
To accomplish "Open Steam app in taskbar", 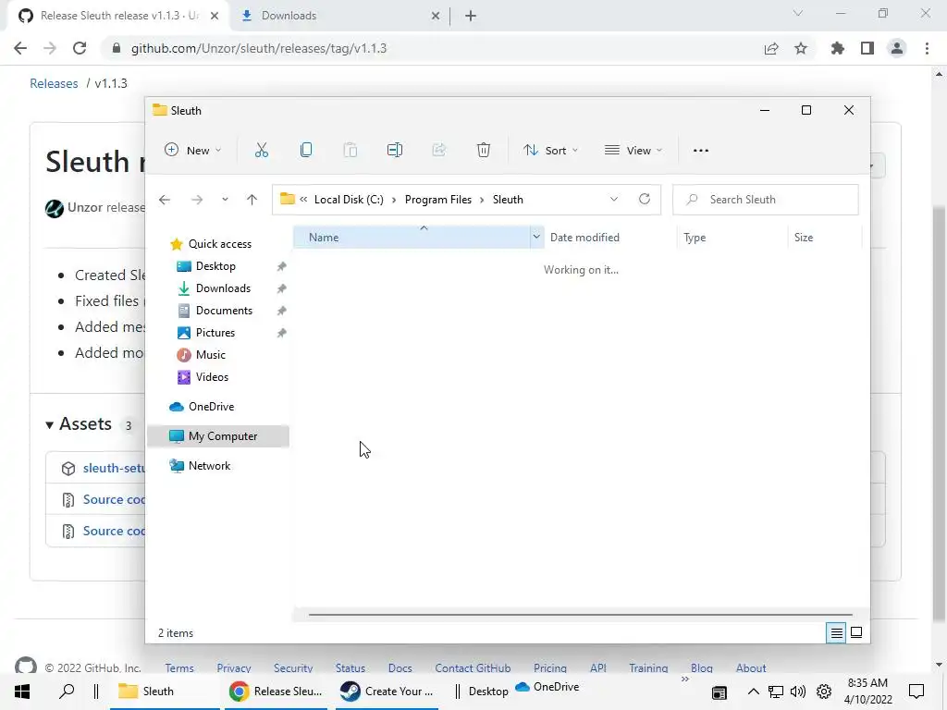I will coord(387,692).
